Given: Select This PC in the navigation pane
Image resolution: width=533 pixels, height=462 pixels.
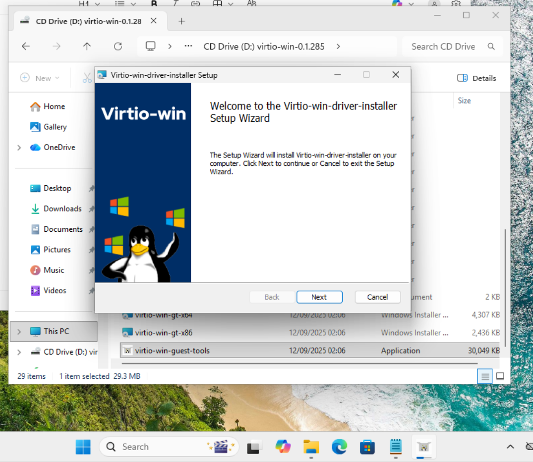Looking at the screenshot, I should pos(54,331).
